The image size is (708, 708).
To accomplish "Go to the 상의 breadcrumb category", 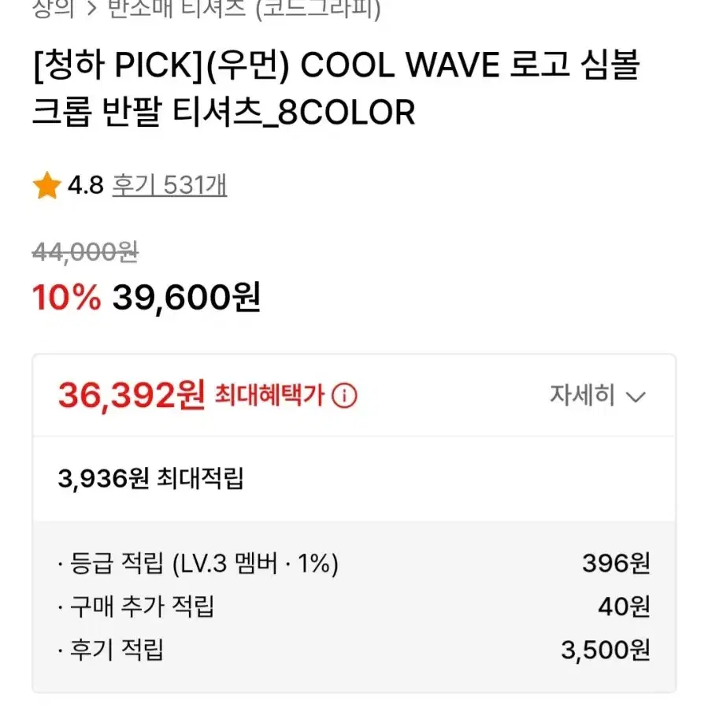I will [54, 9].
